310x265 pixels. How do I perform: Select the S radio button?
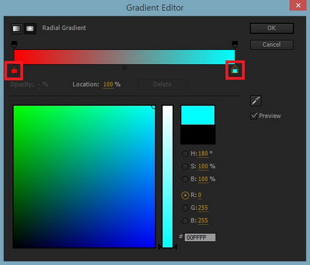(185, 167)
